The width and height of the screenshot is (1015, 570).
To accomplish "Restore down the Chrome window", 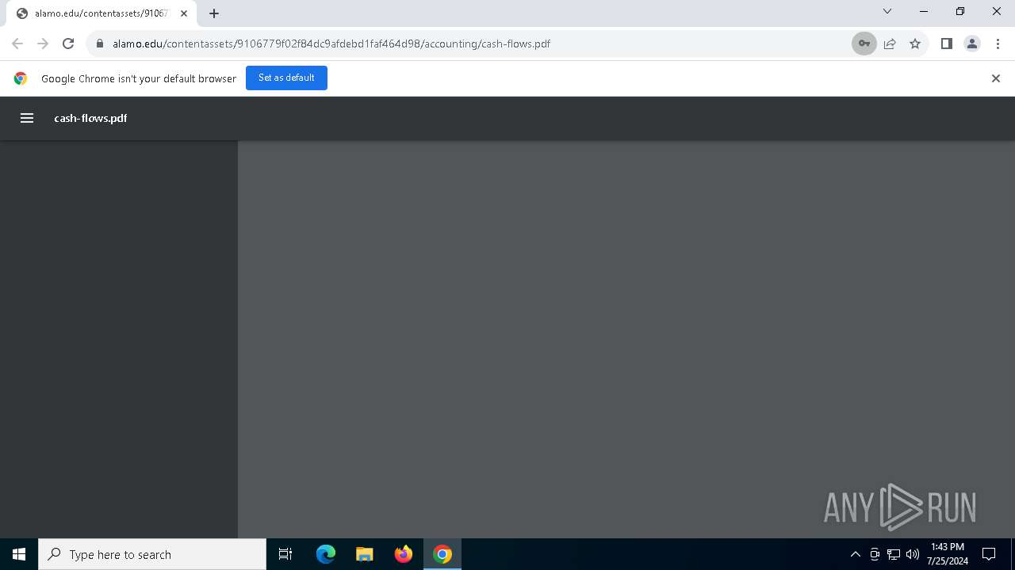I will 960,12.
